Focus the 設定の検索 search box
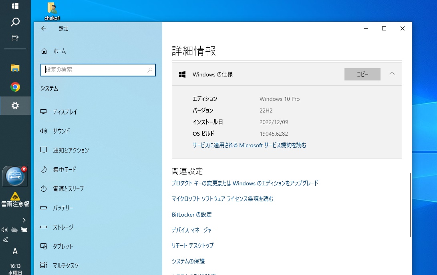This screenshot has height=275, width=437. pyautogui.click(x=98, y=70)
